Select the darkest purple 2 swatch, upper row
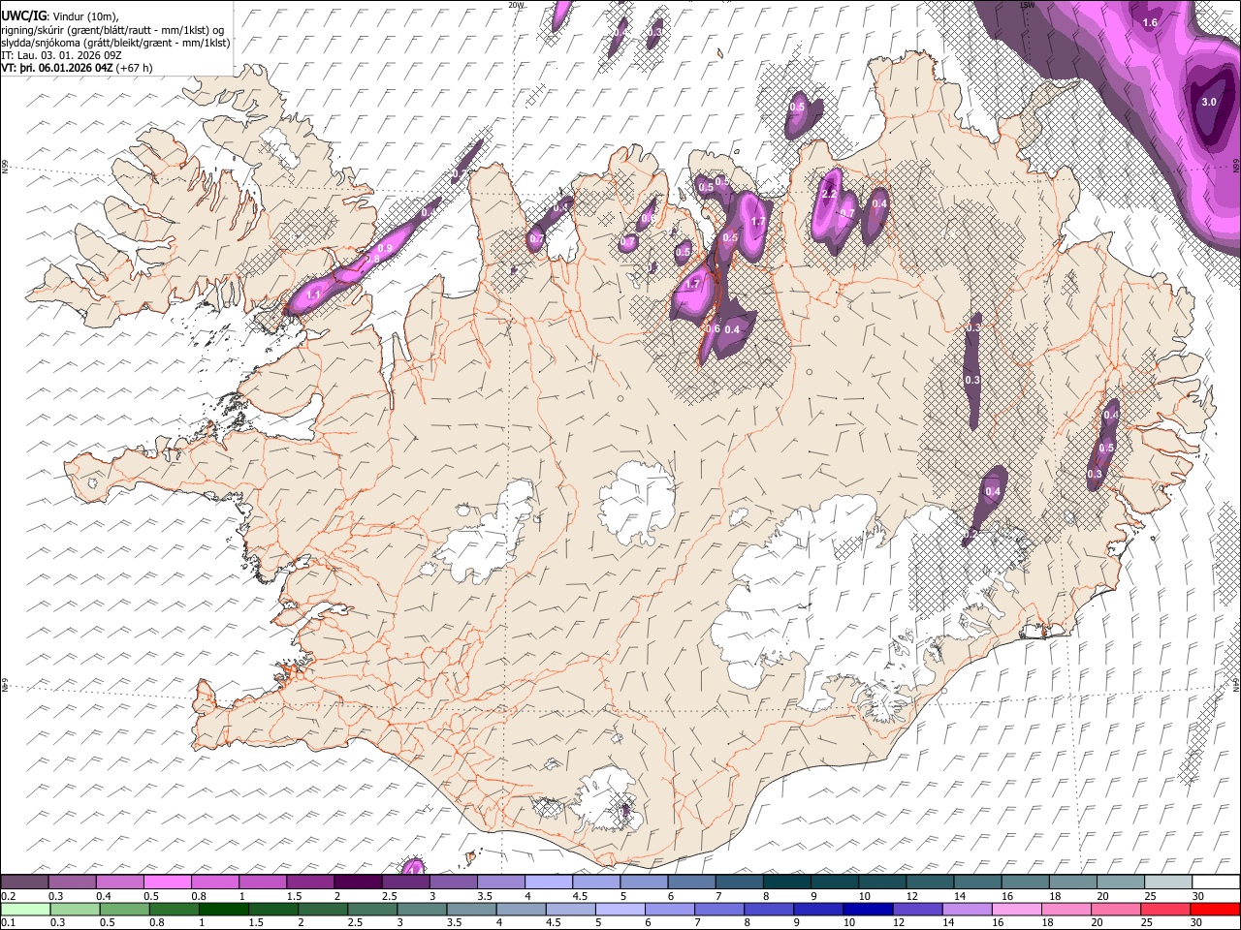Viewport: 1241px width, 930px height. click(x=357, y=883)
